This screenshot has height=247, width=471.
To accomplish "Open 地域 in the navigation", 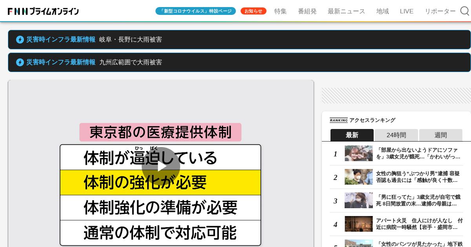I will click(383, 11).
